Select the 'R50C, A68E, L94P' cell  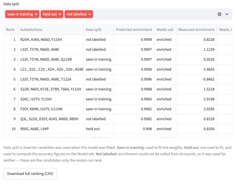tap(51, 129)
